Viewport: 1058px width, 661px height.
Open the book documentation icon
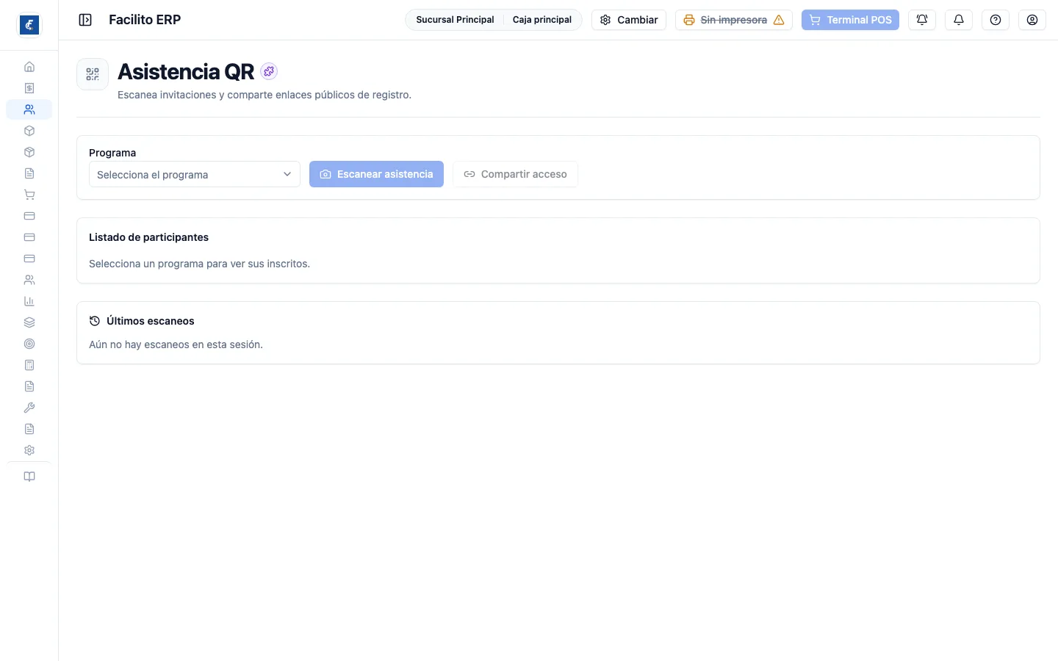pos(29,477)
